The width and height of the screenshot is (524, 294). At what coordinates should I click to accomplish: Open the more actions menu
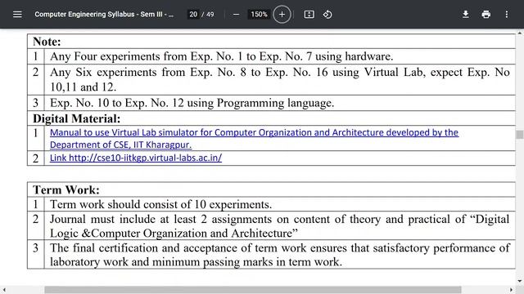(507, 15)
